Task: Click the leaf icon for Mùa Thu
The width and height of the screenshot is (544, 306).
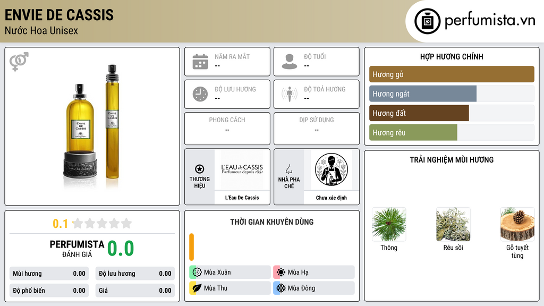Action: [197, 288]
